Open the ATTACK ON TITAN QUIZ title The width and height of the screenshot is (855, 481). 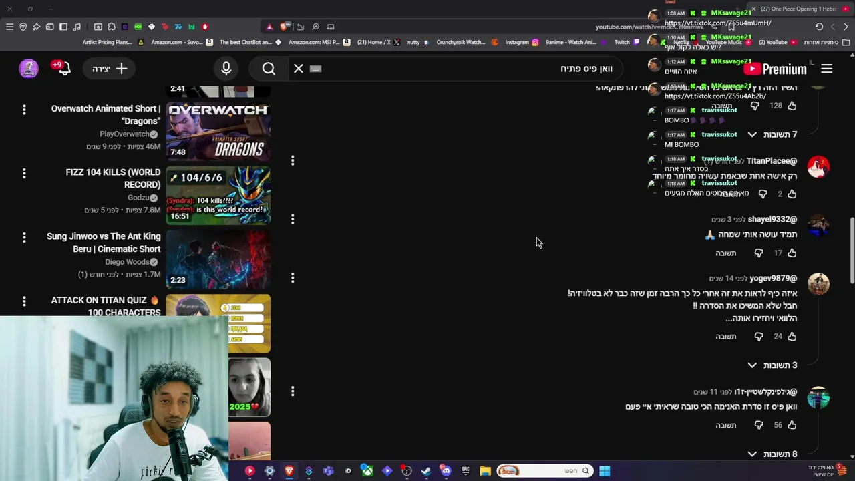[x=106, y=306]
